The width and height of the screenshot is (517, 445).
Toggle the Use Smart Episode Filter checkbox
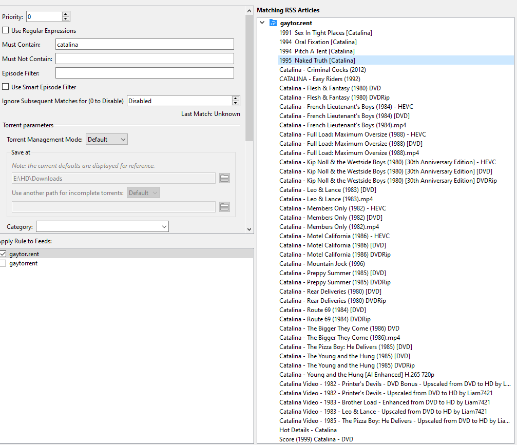click(x=6, y=87)
